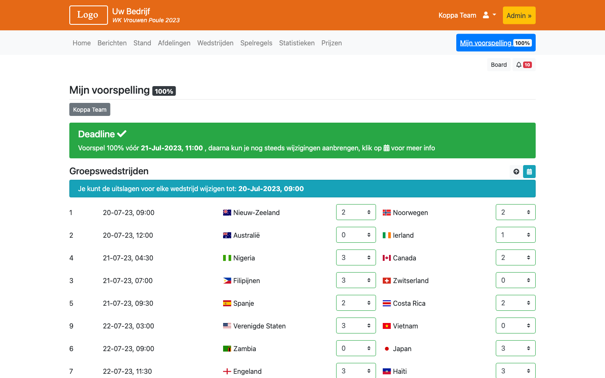Open the Statistieken menu item
Image resolution: width=605 pixels, height=378 pixels.
tap(297, 43)
